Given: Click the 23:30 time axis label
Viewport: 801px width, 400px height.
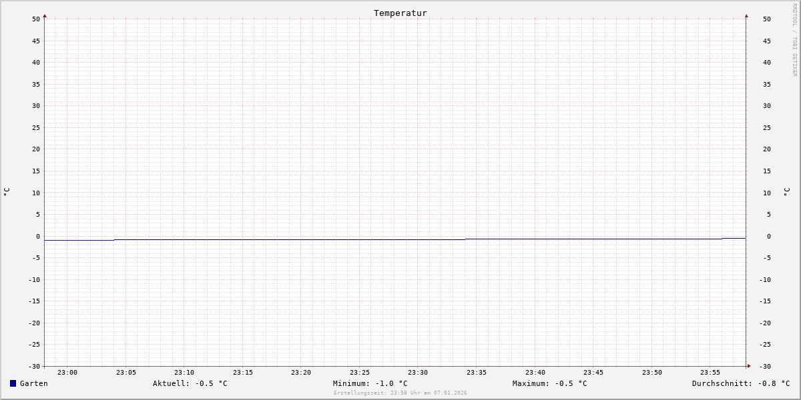Looking at the screenshot, I should click(418, 373).
